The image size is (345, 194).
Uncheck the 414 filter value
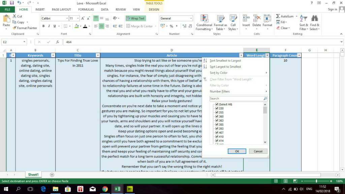(x=217, y=141)
